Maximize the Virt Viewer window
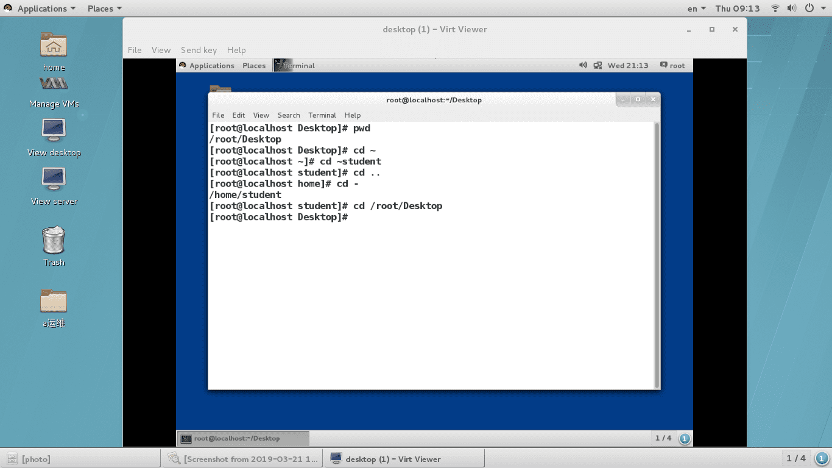Screen dimensions: 832x468 [711, 29]
